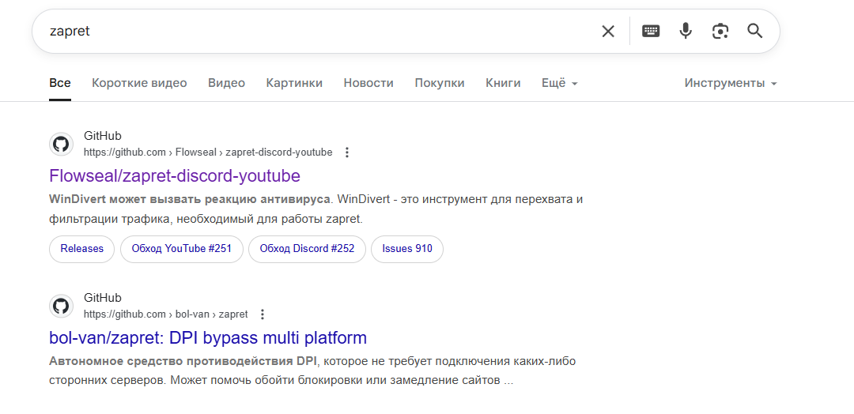Open Google Lens image search icon
This screenshot has height=414, width=854.
720,31
